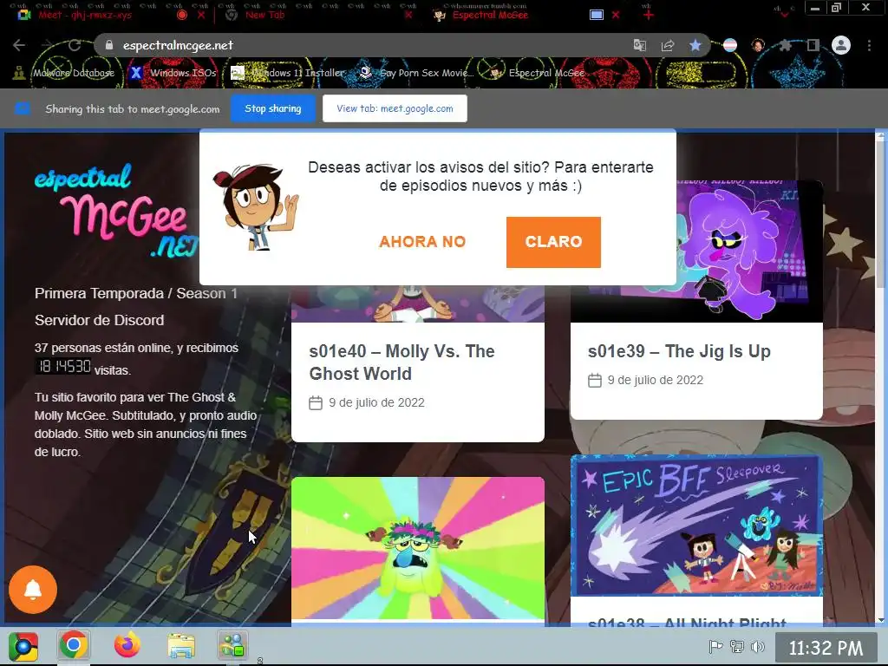Click the tab sharing indicator on Espectral McGee tab

[x=597, y=16]
